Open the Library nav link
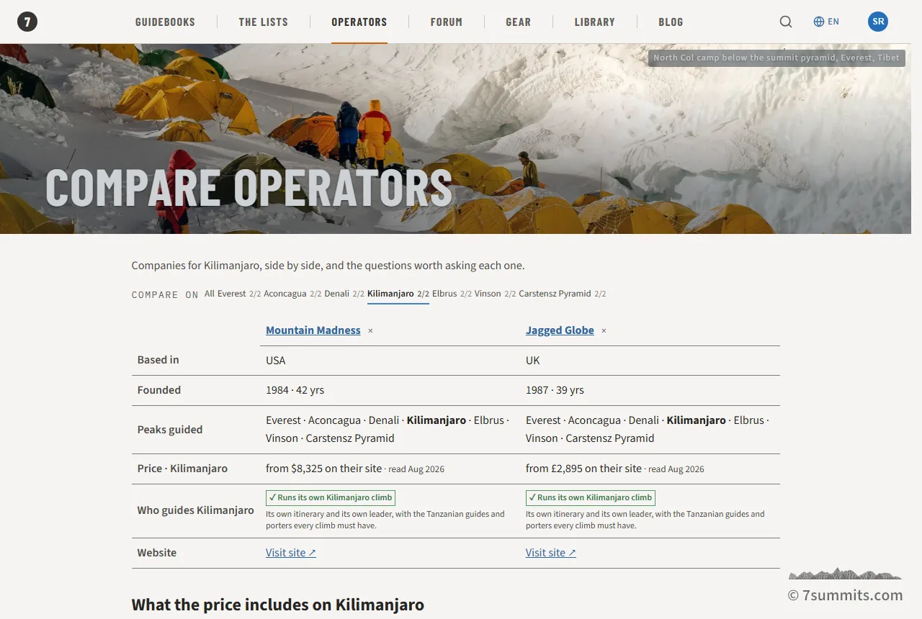Image resolution: width=922 pixels, height=619 pixels. coord(595,22)
